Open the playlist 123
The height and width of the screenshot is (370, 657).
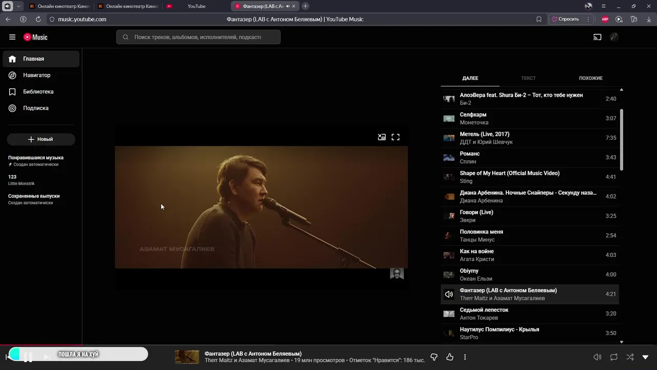click(x=41, y=180)
